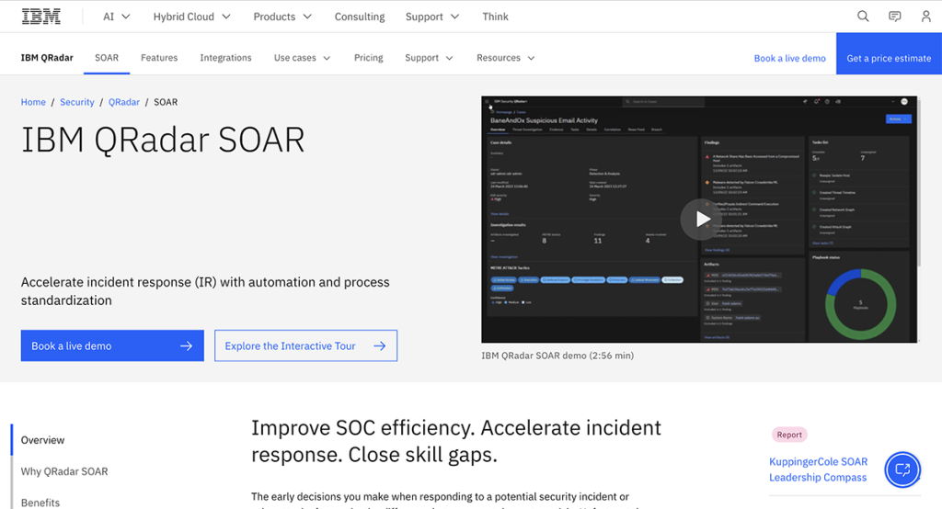Open the Think link
The width and height of the screenshot is (942, 509).
[x=495, y=17]
